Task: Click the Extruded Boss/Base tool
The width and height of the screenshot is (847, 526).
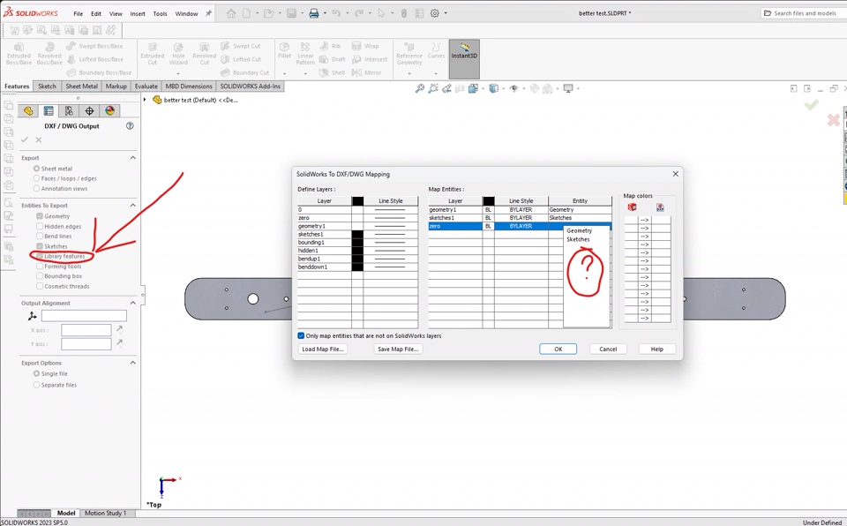Action: tap(19, 54)
